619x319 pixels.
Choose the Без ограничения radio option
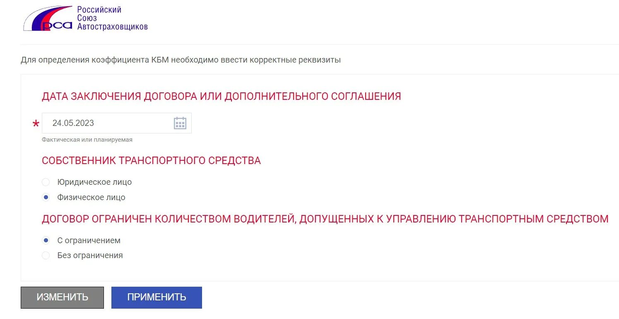(46, 255)
